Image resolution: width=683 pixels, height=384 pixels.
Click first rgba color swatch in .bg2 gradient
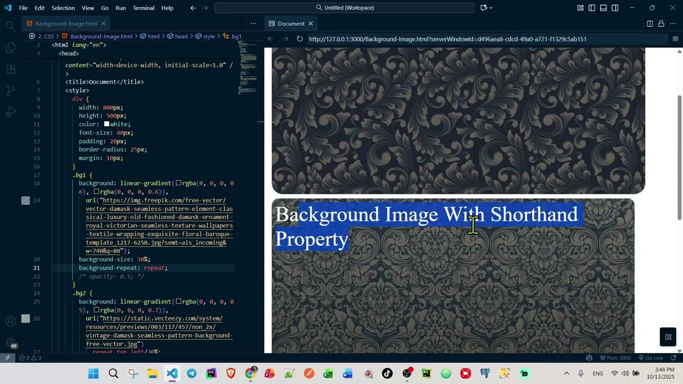click(x=179, y=301)
